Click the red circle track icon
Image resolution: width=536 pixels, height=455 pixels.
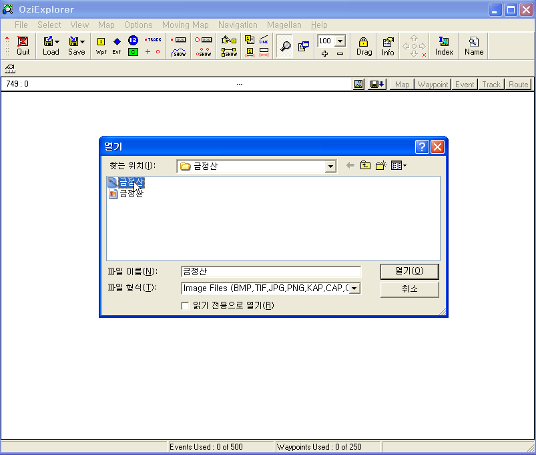click(x=158, y=52)
